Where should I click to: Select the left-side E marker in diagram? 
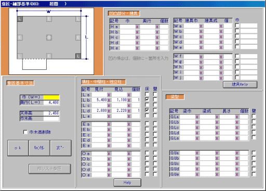(20, 37)
